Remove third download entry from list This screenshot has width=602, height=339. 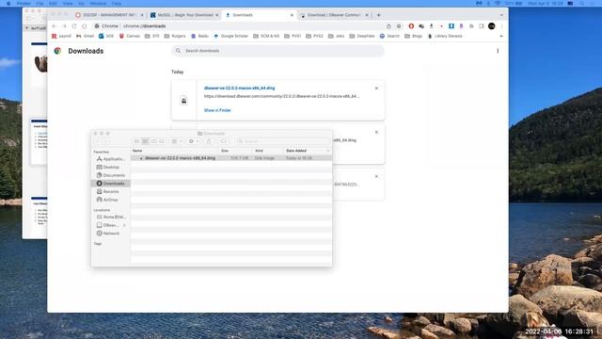point(376,176)
